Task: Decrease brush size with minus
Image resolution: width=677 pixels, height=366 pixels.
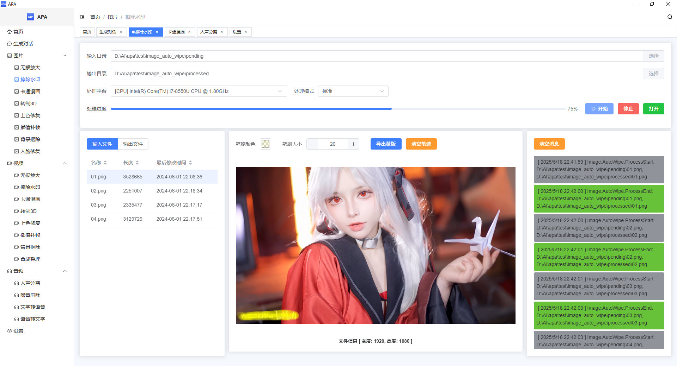Action: tap(312, 144)
